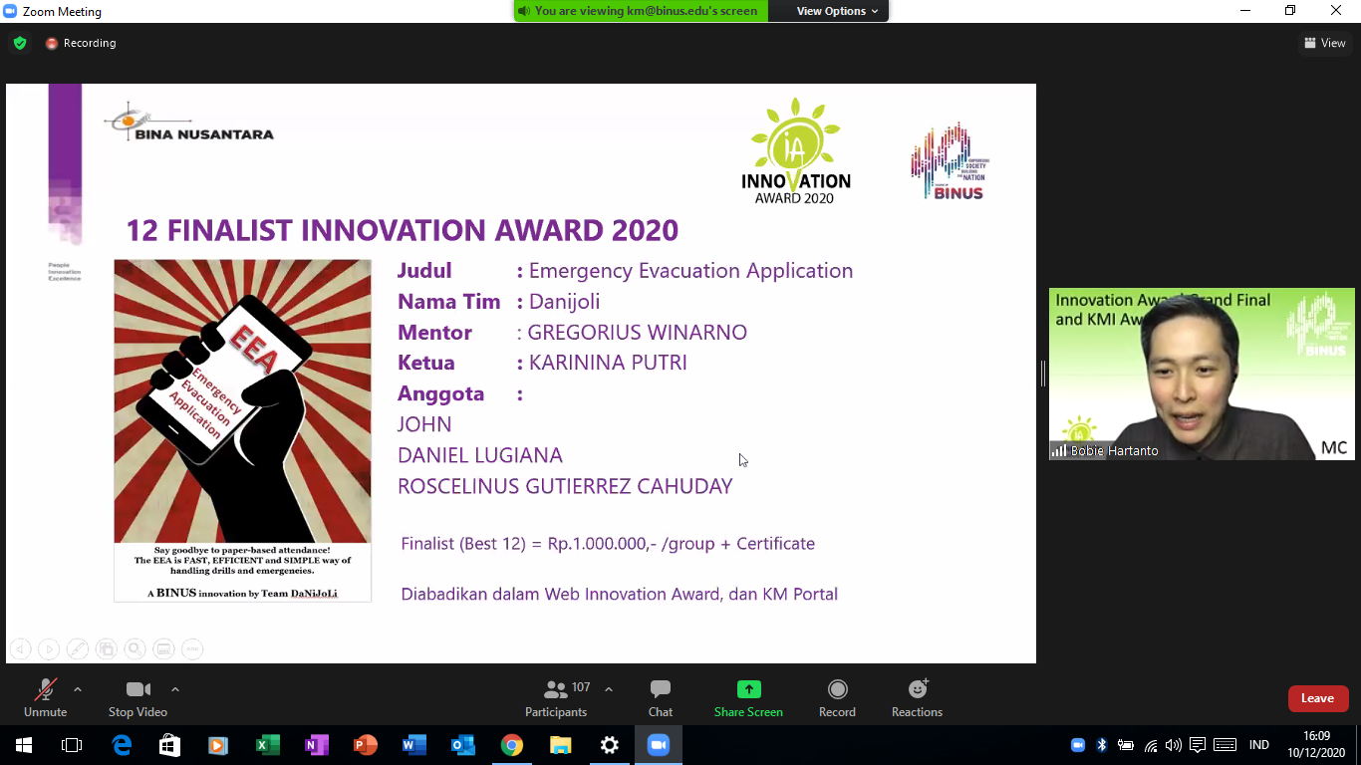Click the 'Finalist (Best 12)' prize line
Viewport: 1361px width, 765px height.
tap(608, 544)
